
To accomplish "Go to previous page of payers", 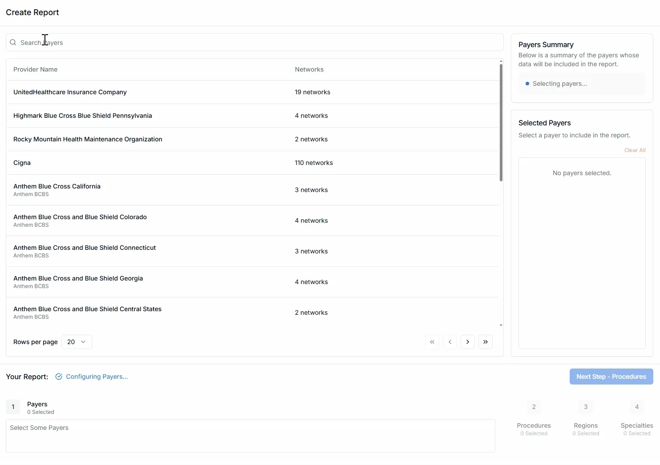I will coord(450,342).
